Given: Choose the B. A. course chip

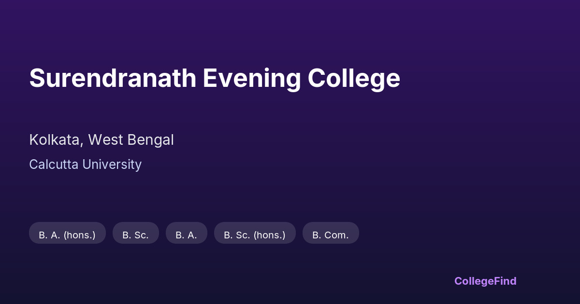Looking at the screenshot, I should (x=186, y=235).
